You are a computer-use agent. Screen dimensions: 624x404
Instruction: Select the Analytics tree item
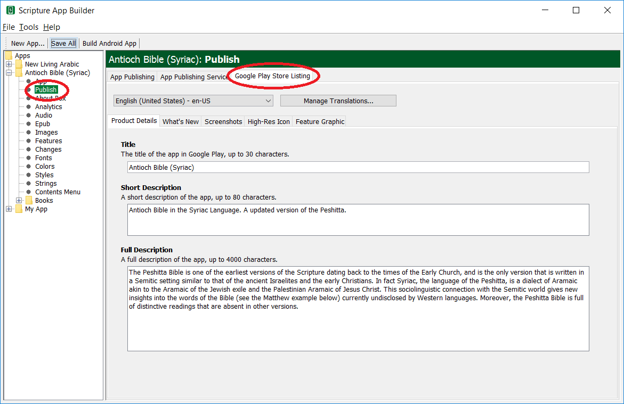[48, 107]
